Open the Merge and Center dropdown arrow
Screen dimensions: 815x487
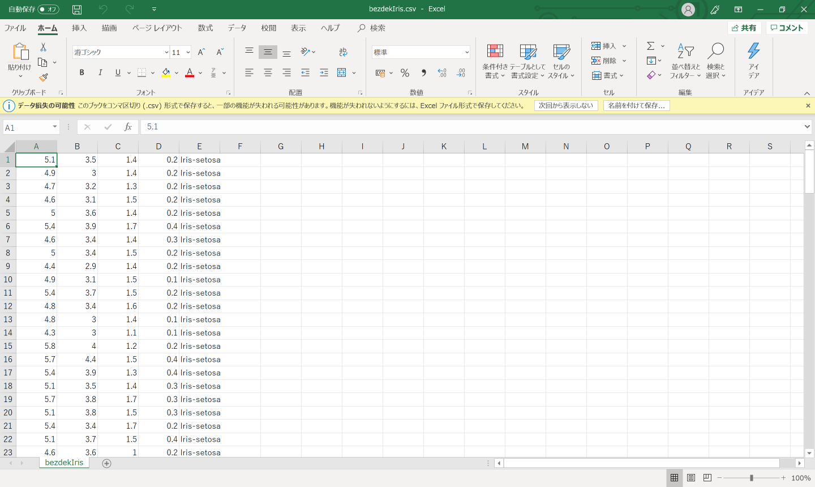tap(354, 72)
